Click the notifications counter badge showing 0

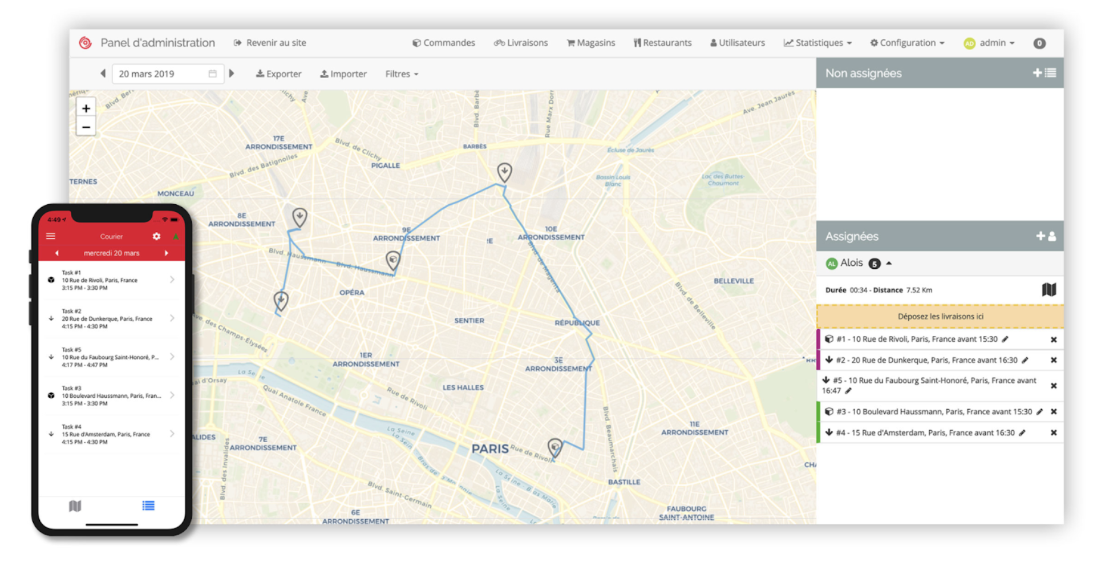coord(1039,43)
